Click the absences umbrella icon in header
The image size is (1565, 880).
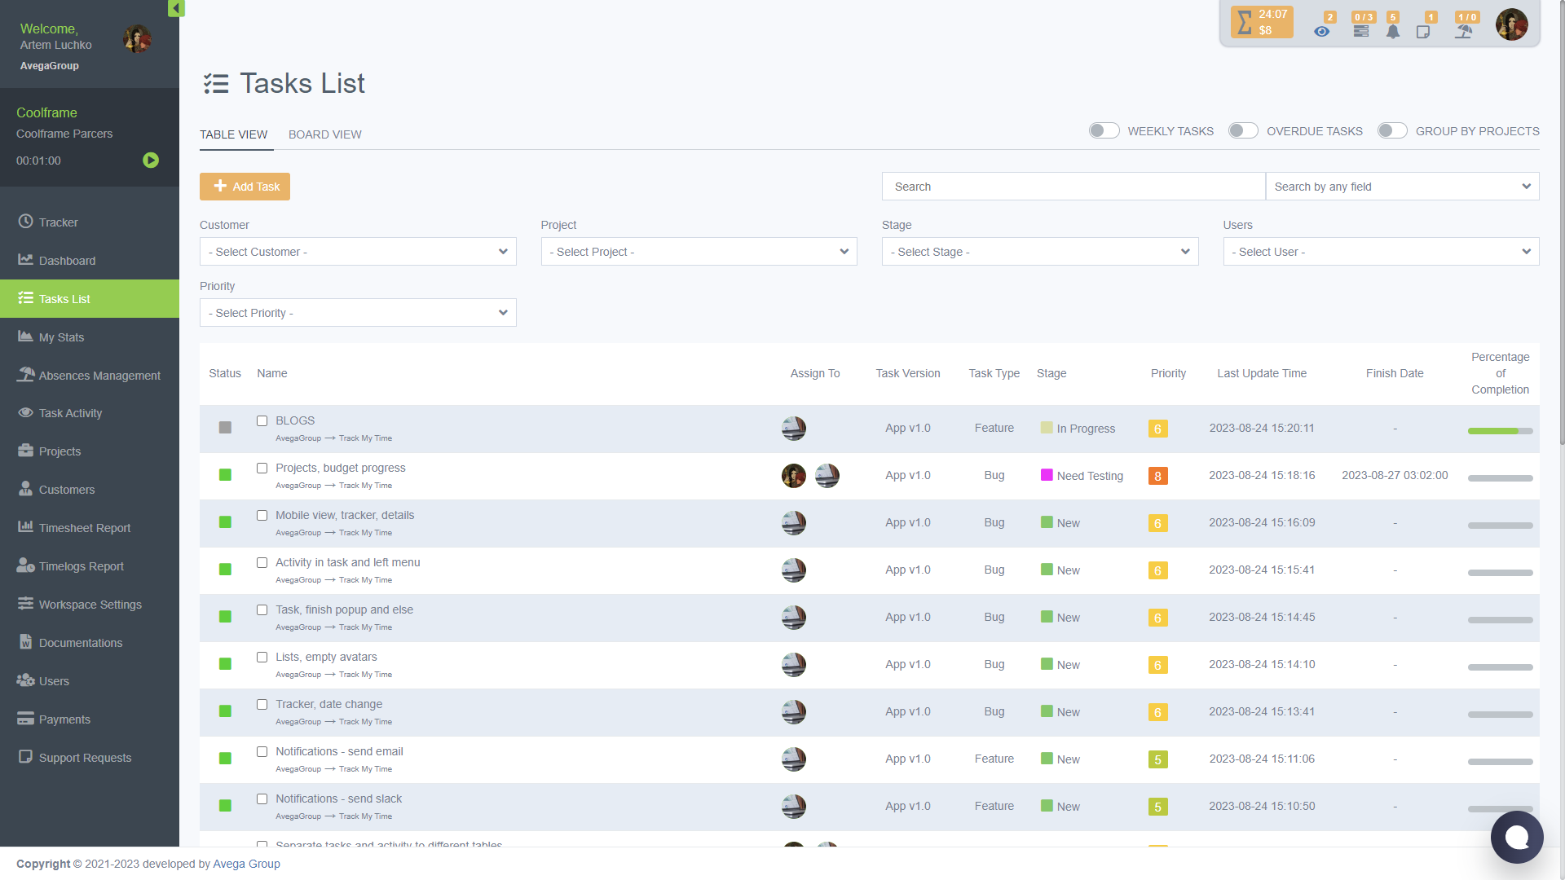[x=1464, y=32]
